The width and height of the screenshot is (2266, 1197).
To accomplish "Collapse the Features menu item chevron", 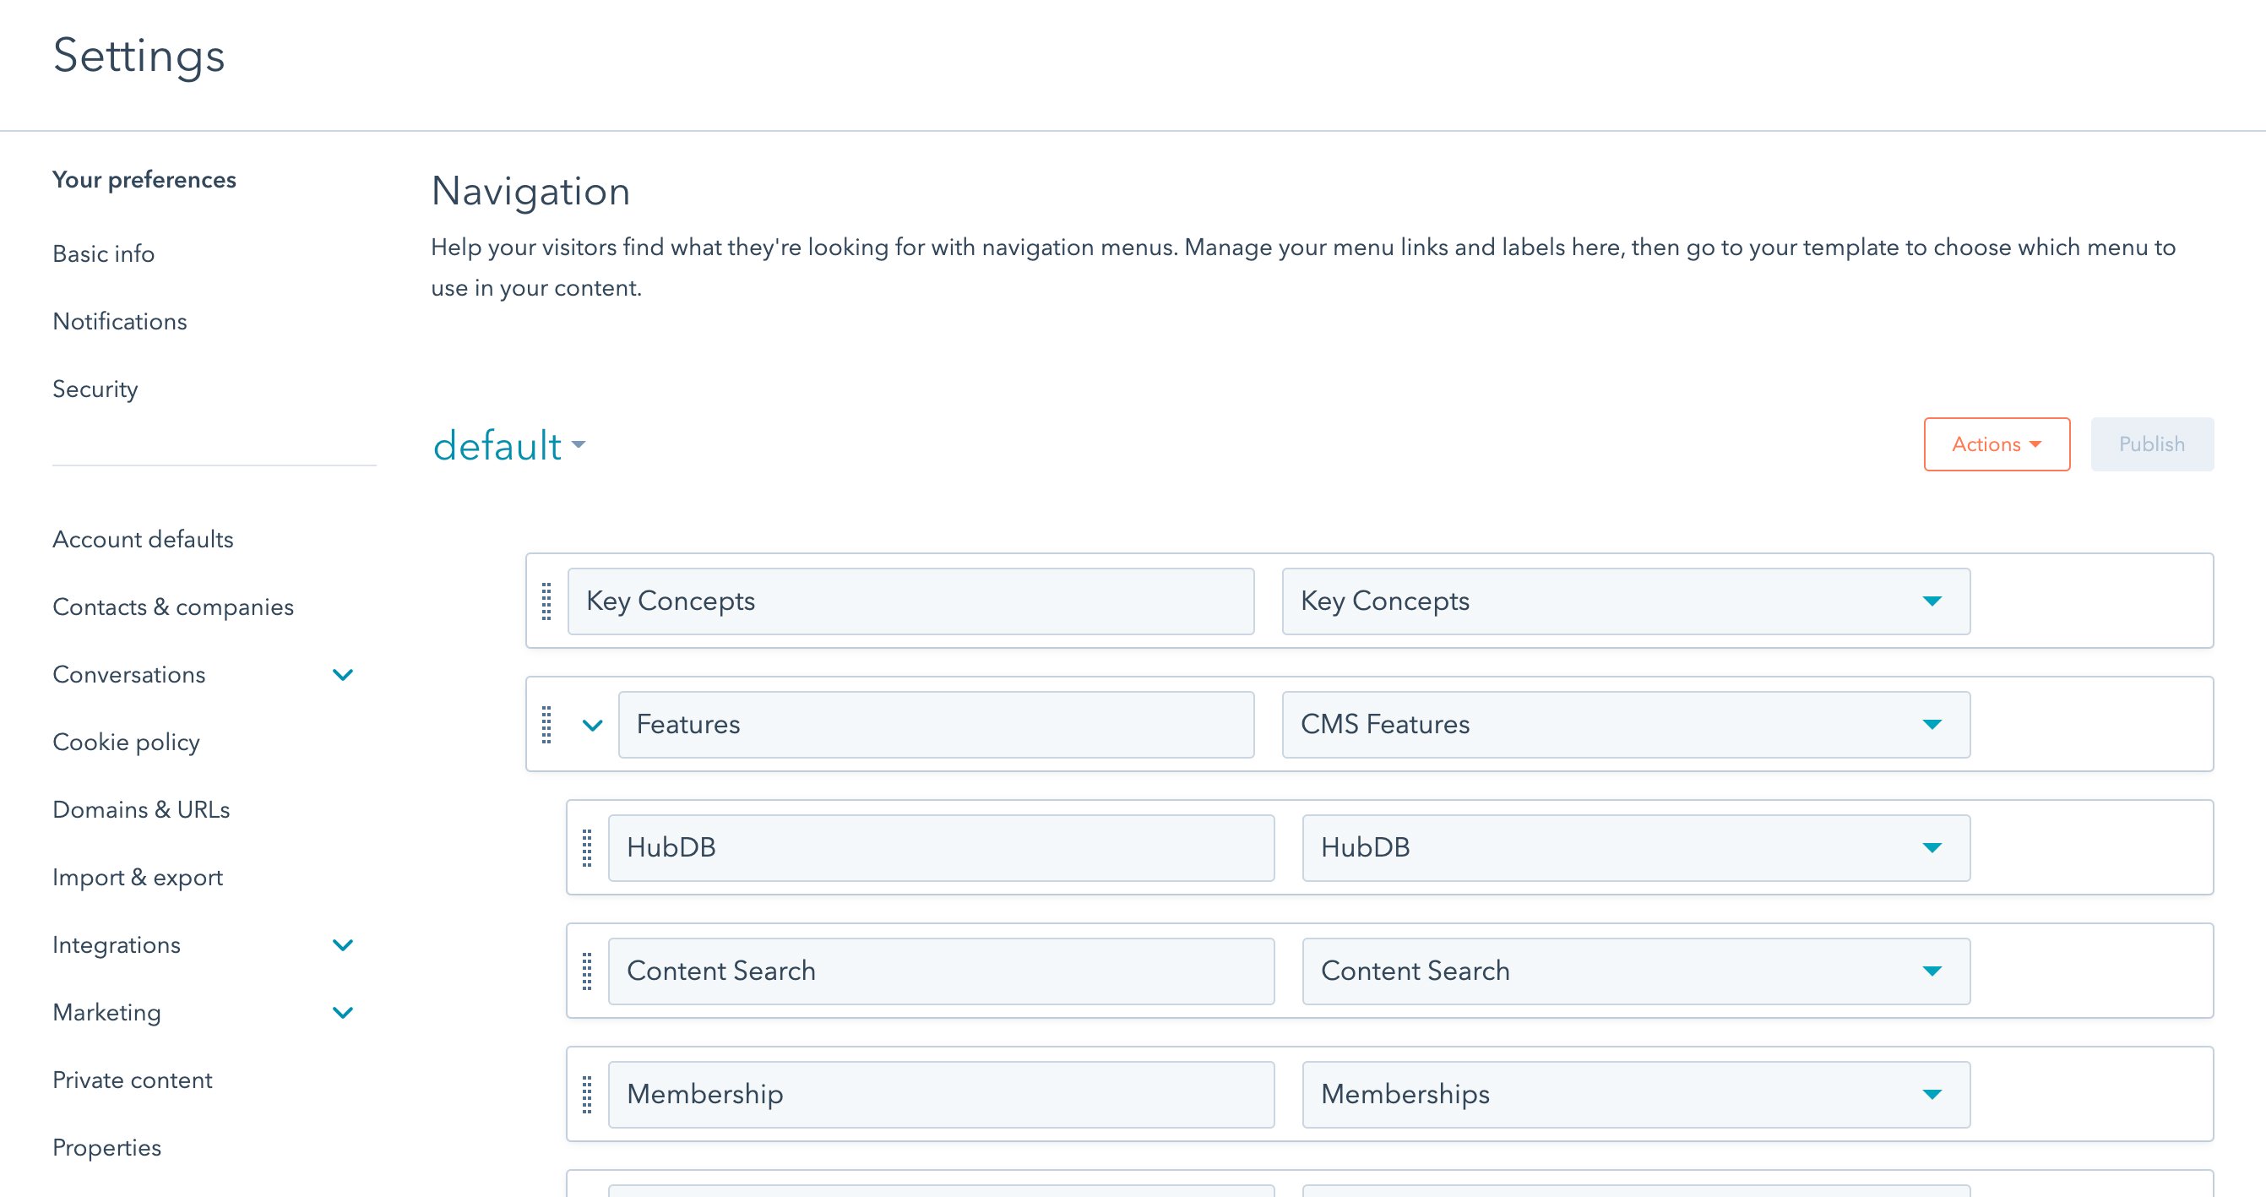I will tap(593, 726).
